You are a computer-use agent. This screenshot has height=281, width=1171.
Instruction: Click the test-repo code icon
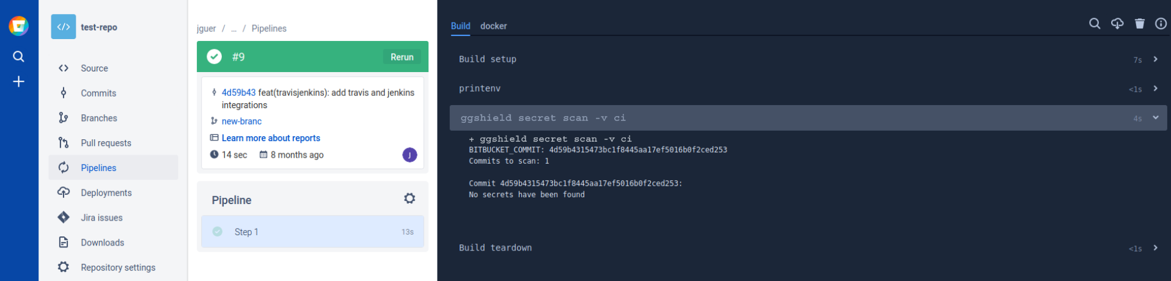click(64, 27)
